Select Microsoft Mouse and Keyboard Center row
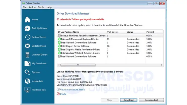Viewport: 187px width, 105px height. tap(80, 39)
